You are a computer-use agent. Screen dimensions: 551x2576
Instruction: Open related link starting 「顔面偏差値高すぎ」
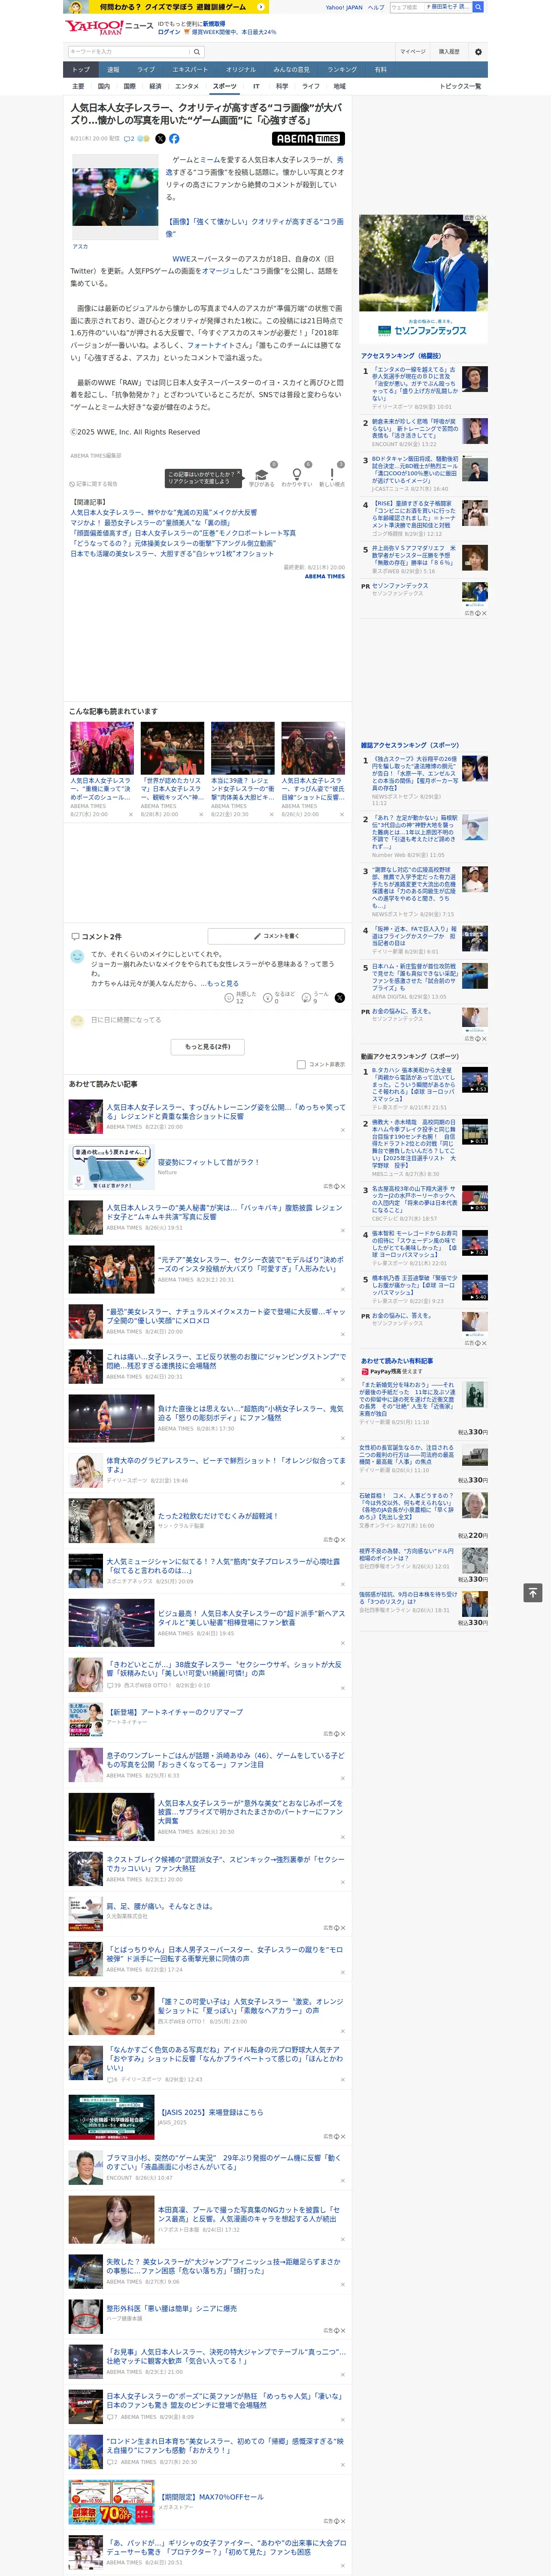click(183, 533)
